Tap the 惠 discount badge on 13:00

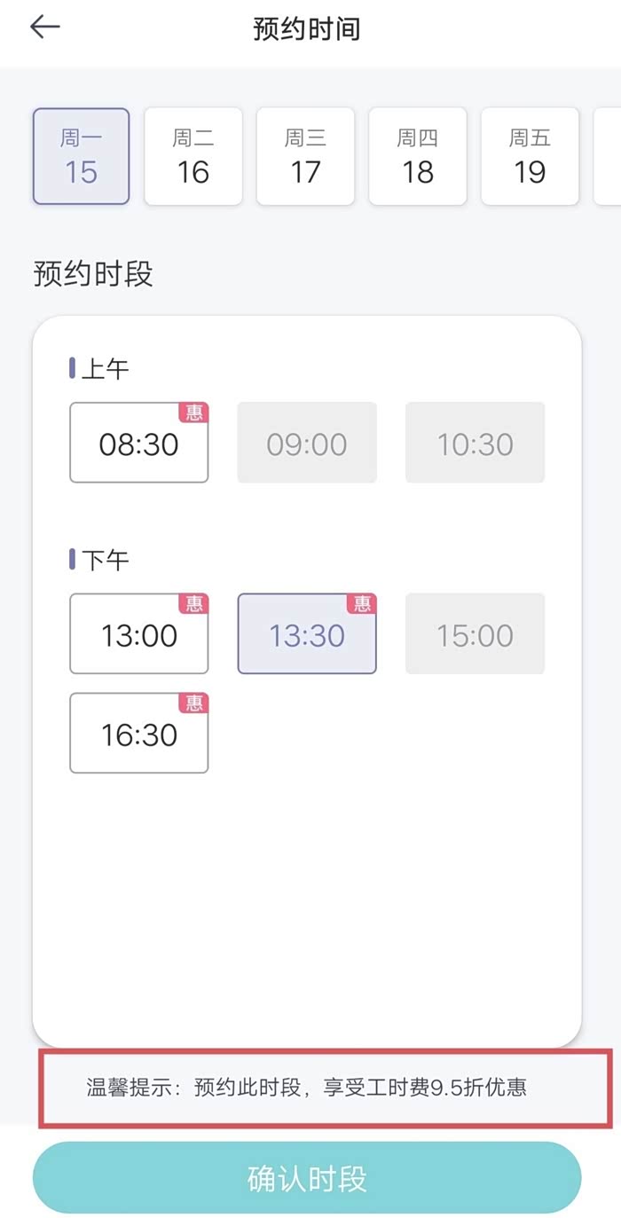tap(194, 604)
